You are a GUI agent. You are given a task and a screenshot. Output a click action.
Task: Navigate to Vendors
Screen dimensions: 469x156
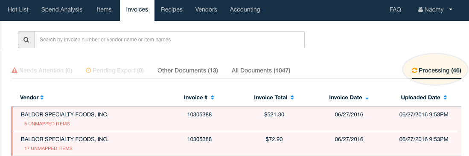[206, 9]
